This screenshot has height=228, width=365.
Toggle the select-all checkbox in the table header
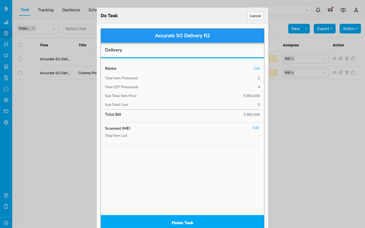coord(21,45)
